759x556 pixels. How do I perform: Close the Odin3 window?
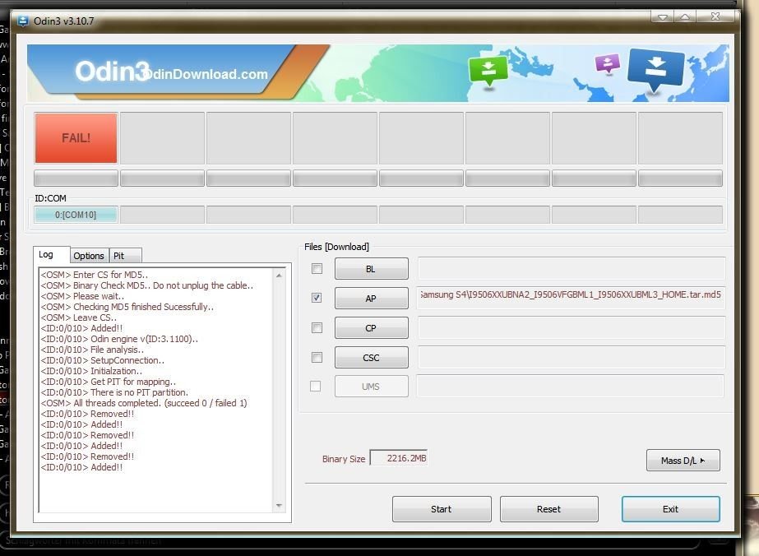[715, 16]
